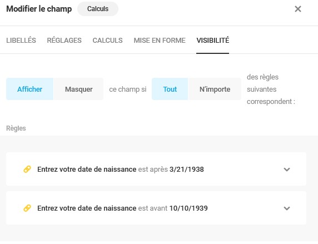Click the date value 10/10/1939
318x244 pixels.
coord(188,208)
